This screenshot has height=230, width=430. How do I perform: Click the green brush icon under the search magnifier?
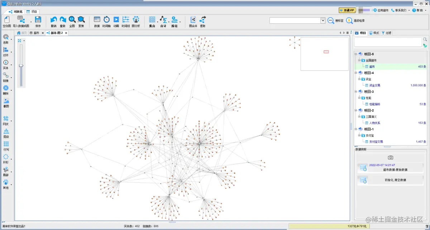pyautogui.click(x=425, y=45)
